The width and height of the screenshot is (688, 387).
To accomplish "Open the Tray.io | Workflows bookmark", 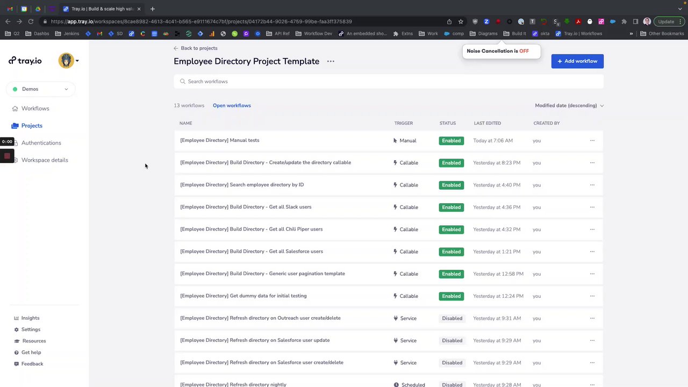I will 579,33.
